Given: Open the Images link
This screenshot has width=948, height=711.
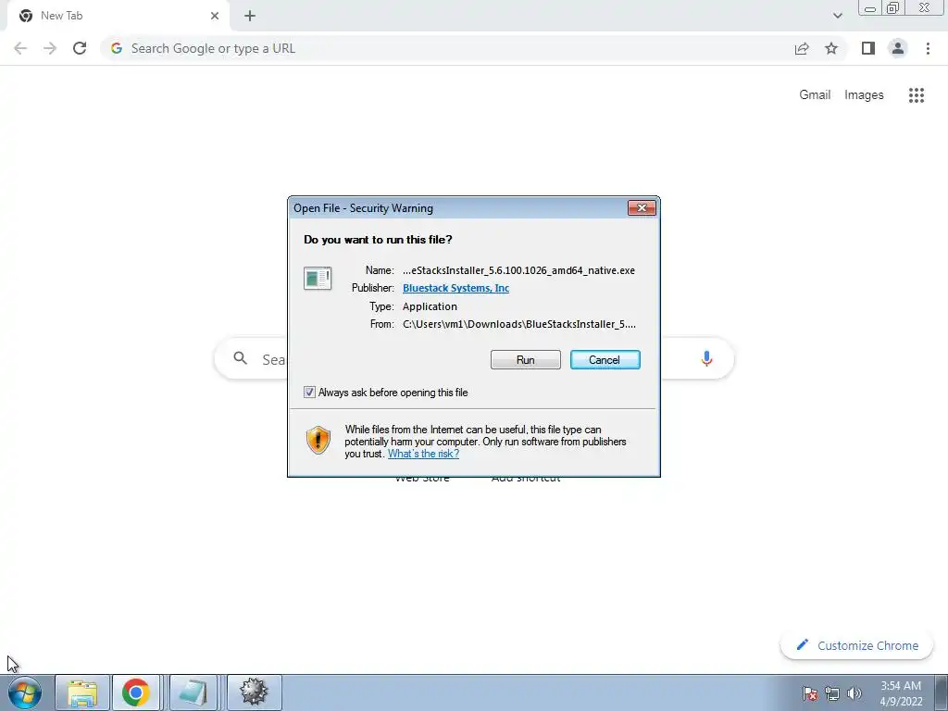Looking at the screenshot, I should point(864,95).
